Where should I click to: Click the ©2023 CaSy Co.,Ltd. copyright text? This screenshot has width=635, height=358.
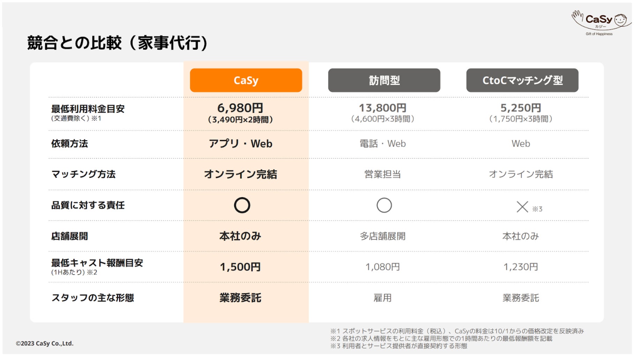pos(45,343)
